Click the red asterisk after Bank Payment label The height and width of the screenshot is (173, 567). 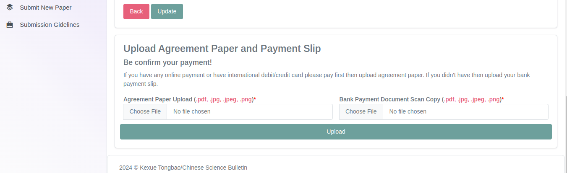(x=503, y=99)
